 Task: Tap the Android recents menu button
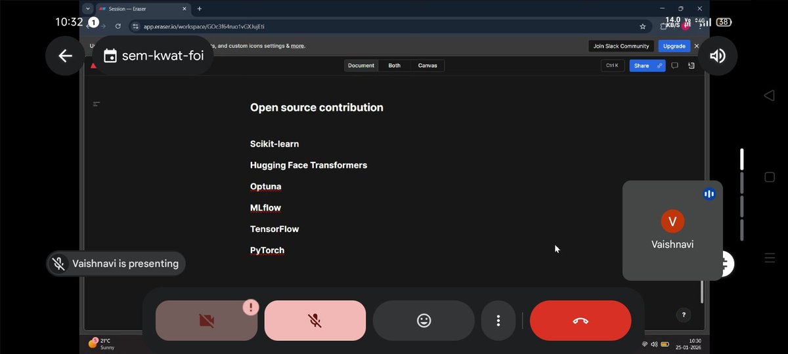click(x=770, y=258)
